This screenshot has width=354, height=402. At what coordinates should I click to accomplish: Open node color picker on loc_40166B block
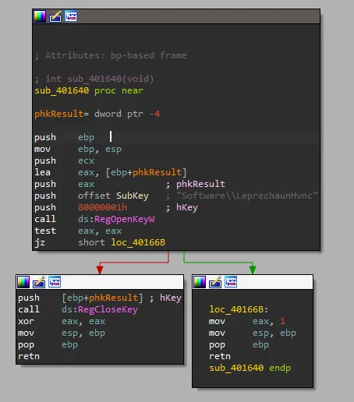200,282
